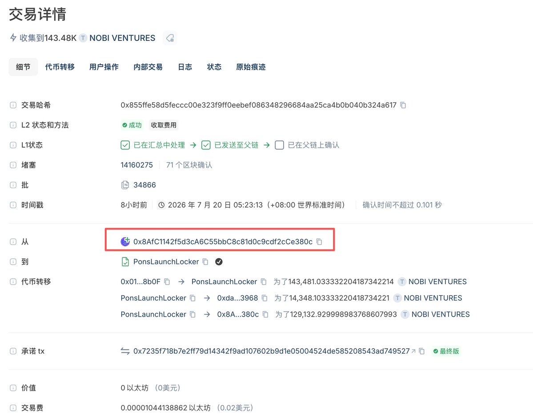This screenshot has width=533, height=414.
Task: Click amount 143,481.033332204187342214
Action: coord(341,282)
